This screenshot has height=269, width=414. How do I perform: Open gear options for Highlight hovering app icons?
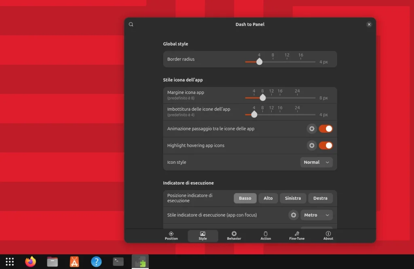click(x=311, y=145)
